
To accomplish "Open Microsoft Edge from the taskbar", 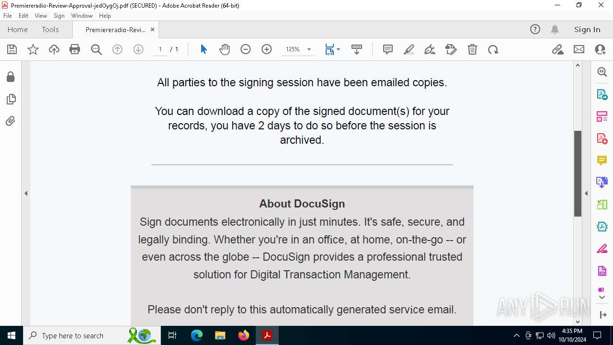I will (x=197, y=335).
